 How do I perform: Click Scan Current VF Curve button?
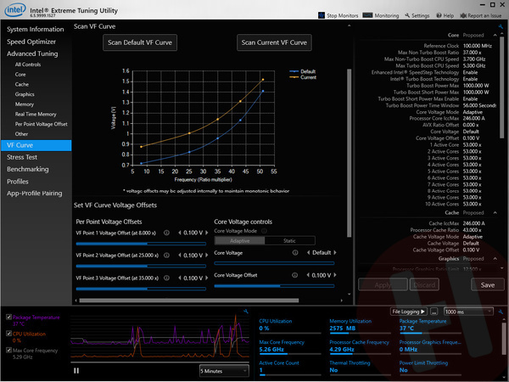[274, 42]
